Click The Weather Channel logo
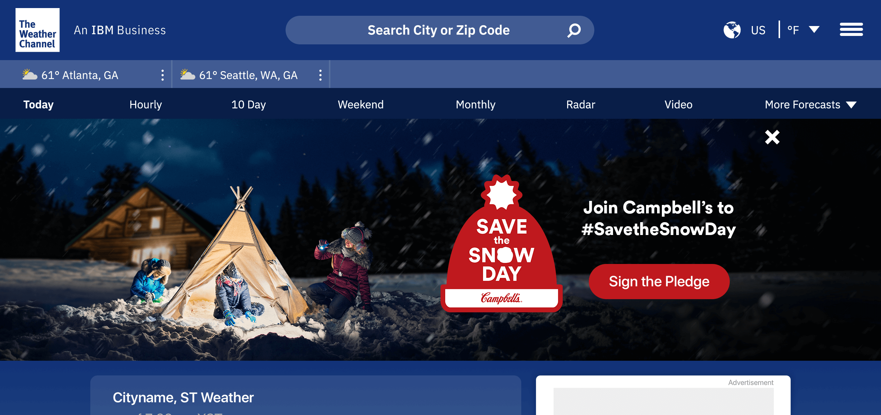Image resolution: width=881 pixels, height=415 pixels. [37, 30]
